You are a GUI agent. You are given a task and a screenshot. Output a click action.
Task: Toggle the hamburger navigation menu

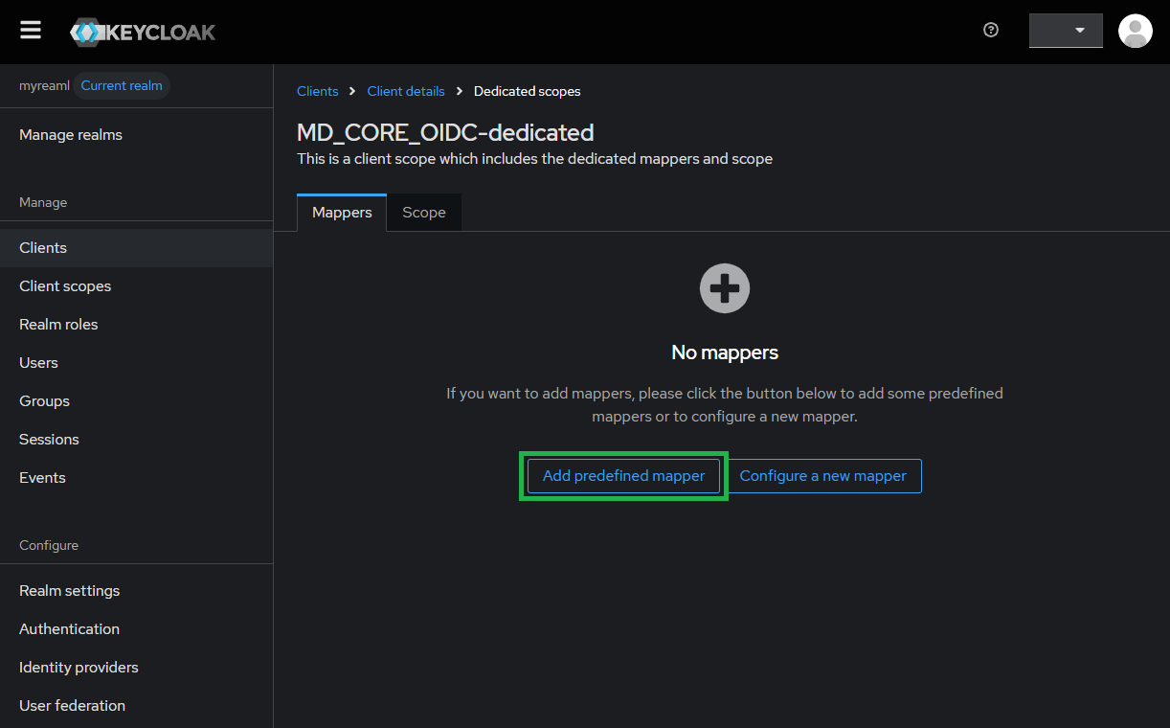[31, 31]
